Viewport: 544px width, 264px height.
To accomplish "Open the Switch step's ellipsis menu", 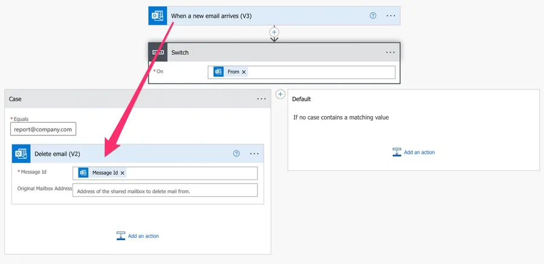I will pyautogui.click(x=390, y=53).
